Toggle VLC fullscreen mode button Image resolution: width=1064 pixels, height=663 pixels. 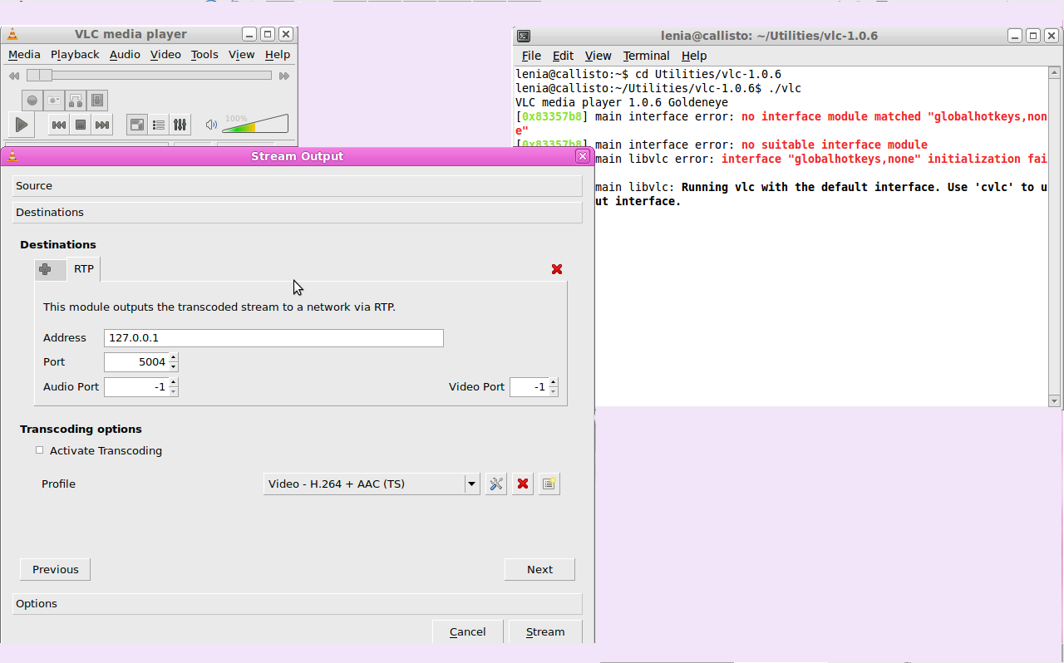tap(137, 125)
